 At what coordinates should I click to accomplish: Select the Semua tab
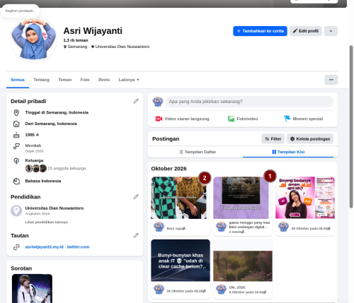coord(18,80)
